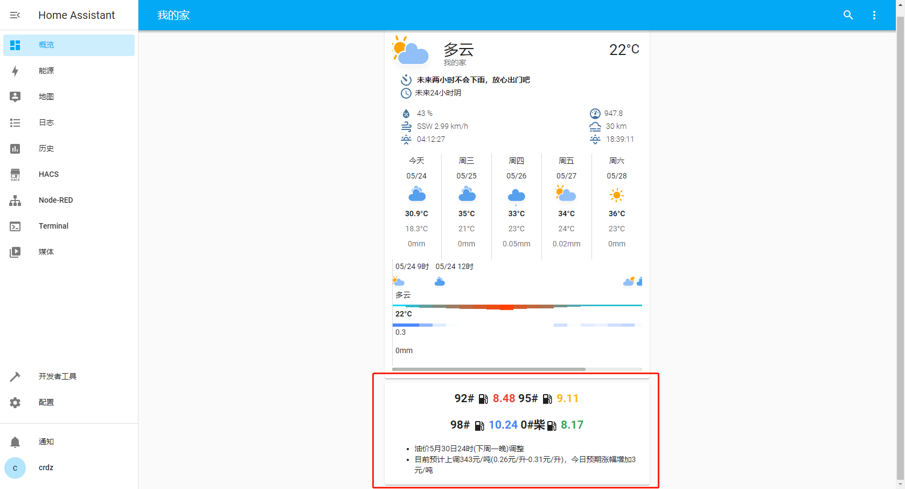Click the 日志 logbook list icon
This screenshot has height=489, width=905.
[x=15, y=123]
